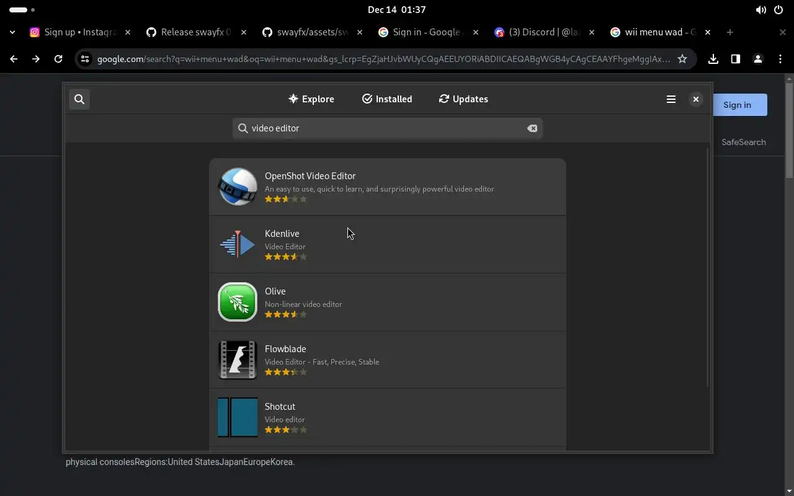Image resolution: width=794 pixels, height=496 pixels.
Task: Click the Software results scrollbar
Action: 708,267
